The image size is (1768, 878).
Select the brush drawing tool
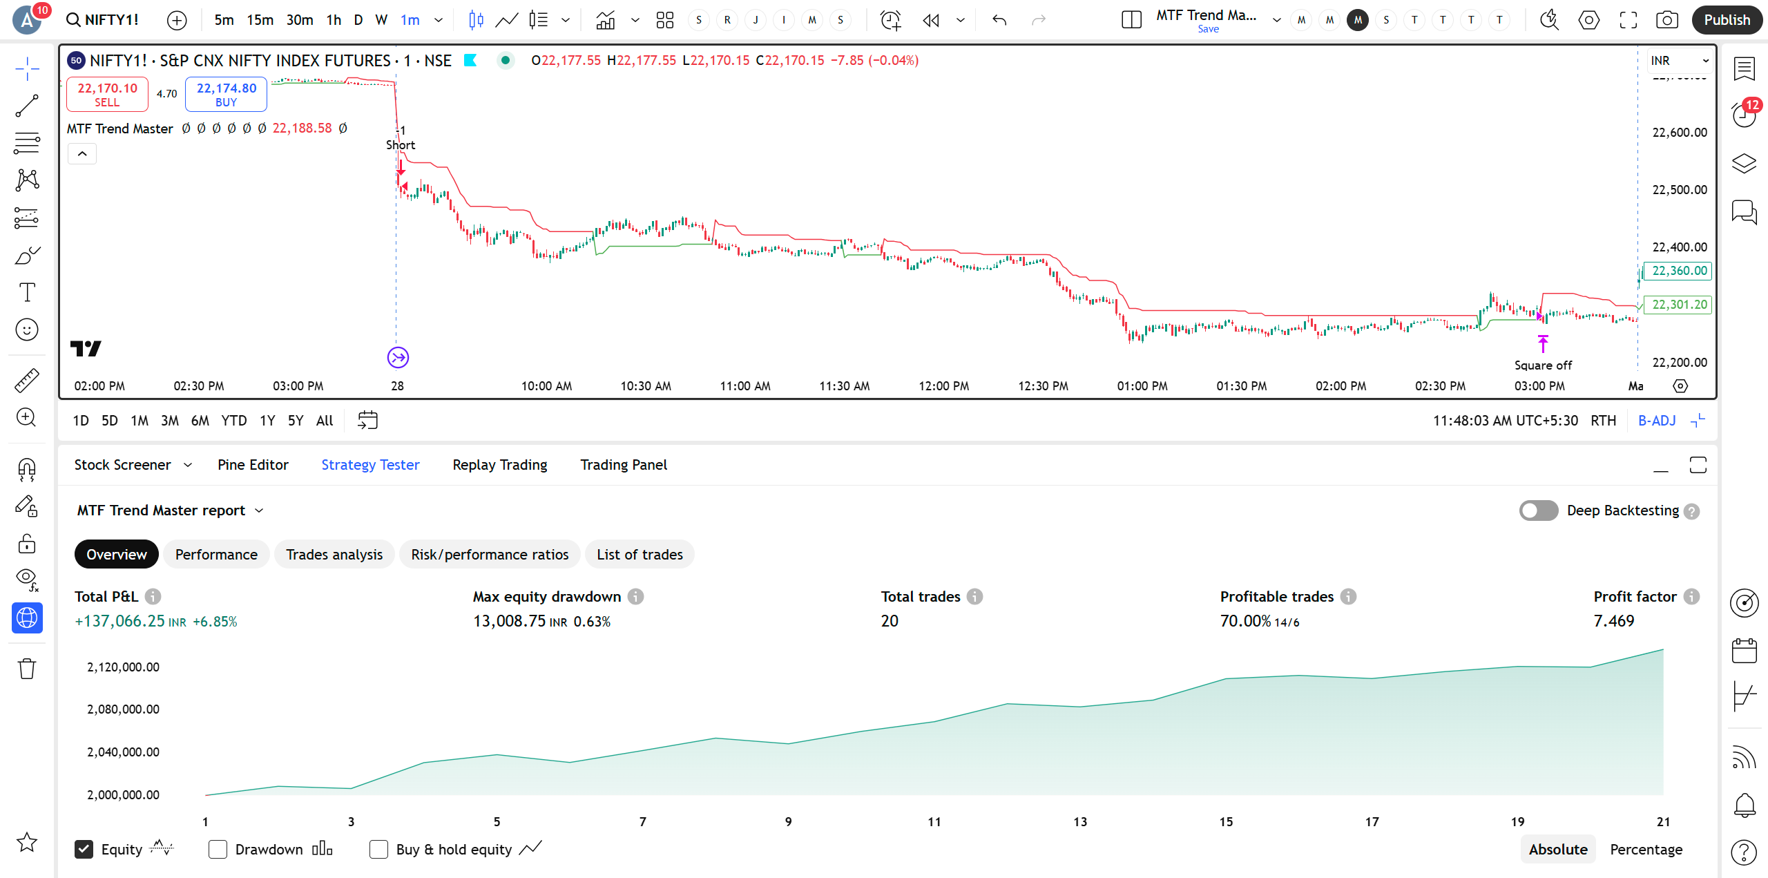point(27,256)
